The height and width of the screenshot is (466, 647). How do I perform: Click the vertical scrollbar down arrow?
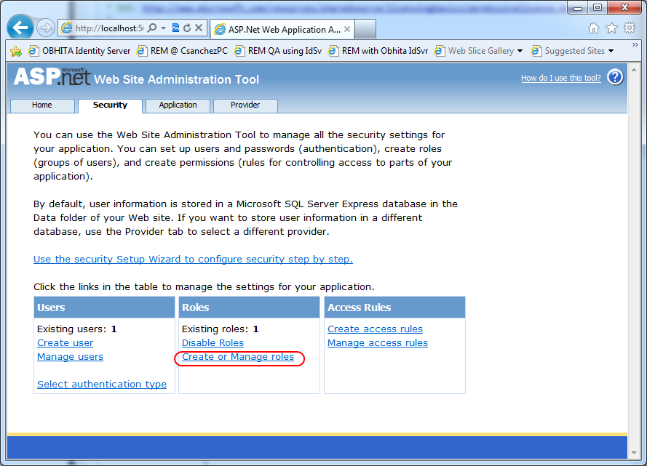tap(634, 452)
